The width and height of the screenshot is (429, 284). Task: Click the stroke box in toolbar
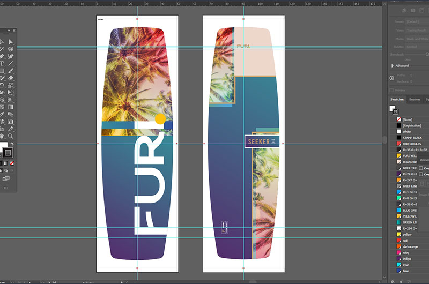click(x=8, y=153)
